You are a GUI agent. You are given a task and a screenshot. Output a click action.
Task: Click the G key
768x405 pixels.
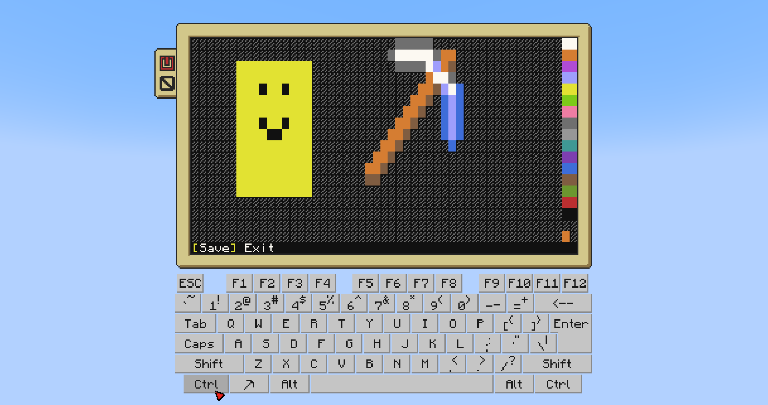349,344
